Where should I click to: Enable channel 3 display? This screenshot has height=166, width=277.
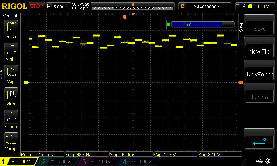[99, 162]
